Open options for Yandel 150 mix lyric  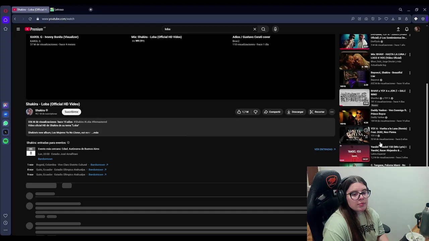pos(410,147)
